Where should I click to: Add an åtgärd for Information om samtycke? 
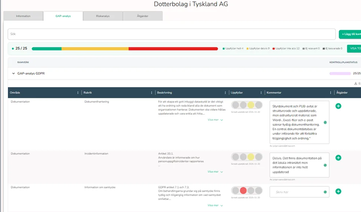tap(338, 191)
